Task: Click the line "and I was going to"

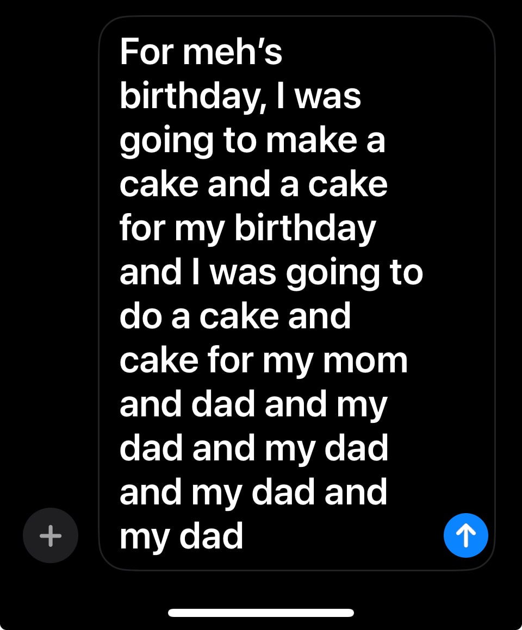Action: (271, 272)
